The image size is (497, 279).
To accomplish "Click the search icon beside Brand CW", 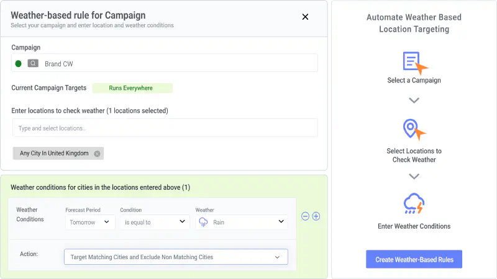I will coord(33,64).
